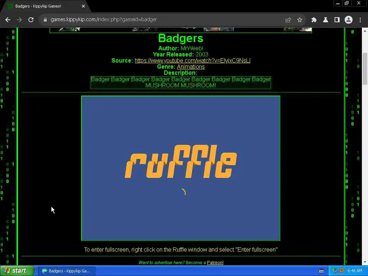Open the Chrome profile avatar

349,20
